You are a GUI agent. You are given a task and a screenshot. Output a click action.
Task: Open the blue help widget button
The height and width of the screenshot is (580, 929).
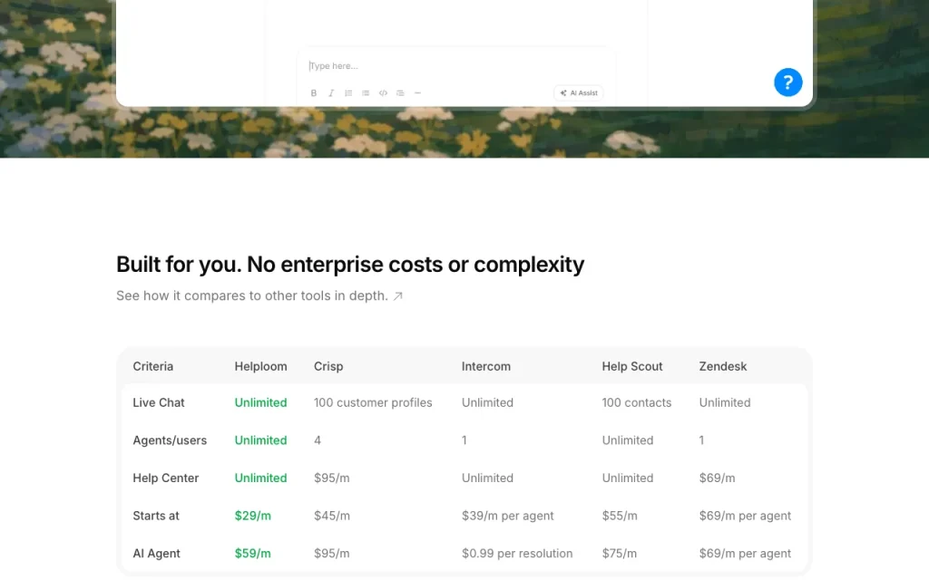pyautogui.click(x=788, y=82)
